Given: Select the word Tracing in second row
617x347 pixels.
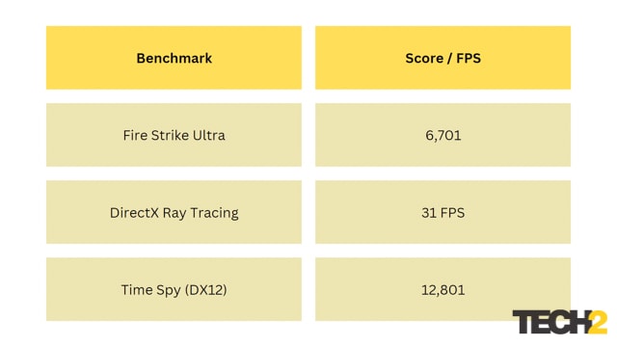Looking at the screenshot, I should (x=214, y=213).
